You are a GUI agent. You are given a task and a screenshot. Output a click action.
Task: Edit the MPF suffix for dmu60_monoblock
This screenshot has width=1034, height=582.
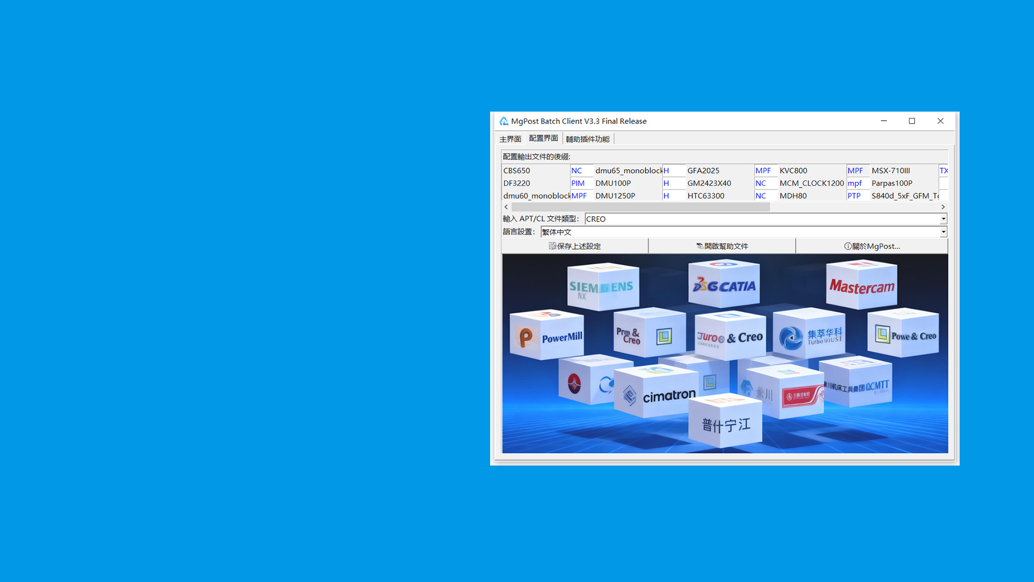582,196
